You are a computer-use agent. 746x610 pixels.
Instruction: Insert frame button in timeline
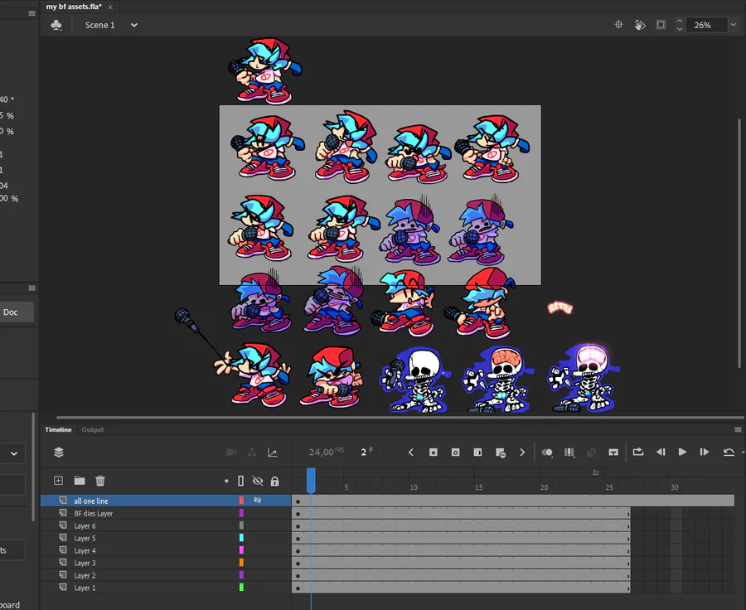[x=477, y=452]
